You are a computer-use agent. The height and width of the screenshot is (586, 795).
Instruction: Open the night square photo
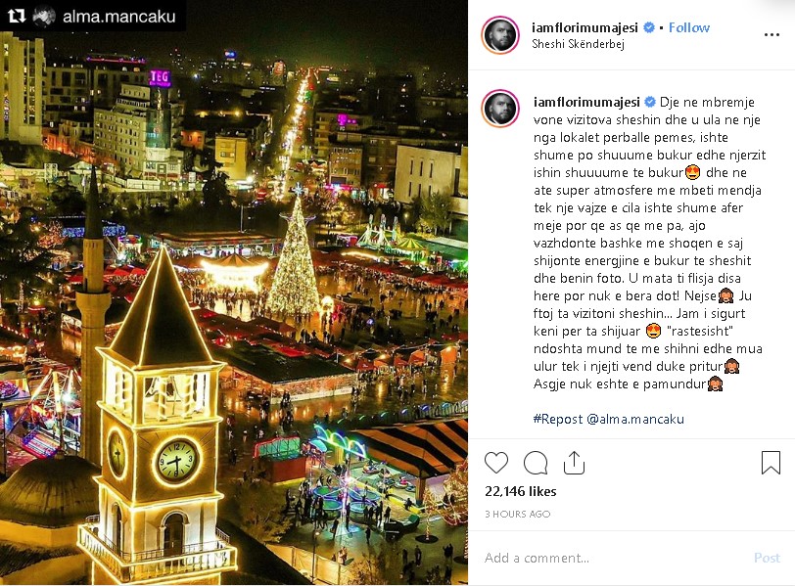point(234,293)
